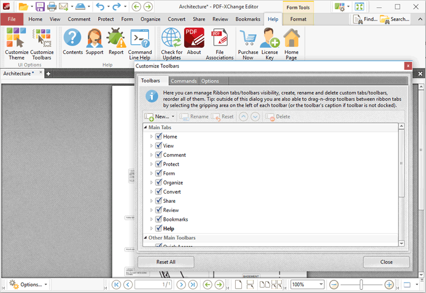426x293 pixels.
Task: Click the Delete toolbar button
Action: 278,116
